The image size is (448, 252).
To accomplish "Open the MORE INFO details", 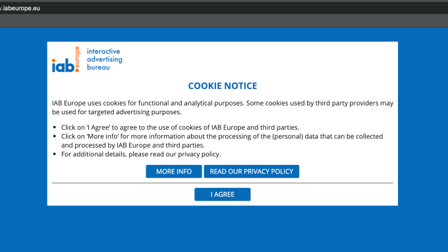I will point(174,172).
